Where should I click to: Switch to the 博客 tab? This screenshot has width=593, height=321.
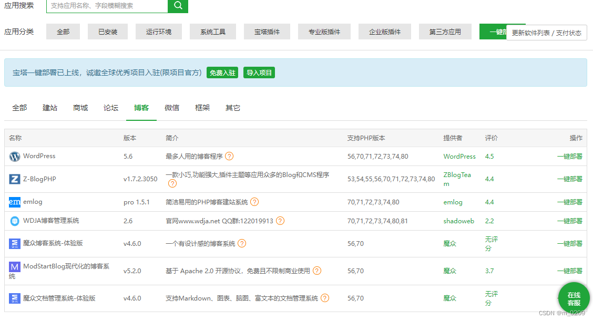[x=141, y=108]
